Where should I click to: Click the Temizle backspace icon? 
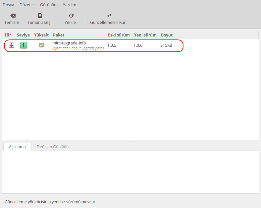pos(13,16)
